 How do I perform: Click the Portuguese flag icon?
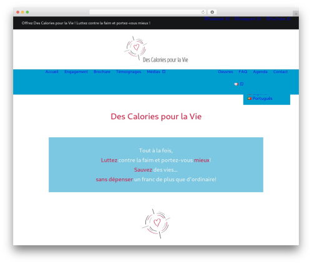pyautogui.click(x=250, y=99)
